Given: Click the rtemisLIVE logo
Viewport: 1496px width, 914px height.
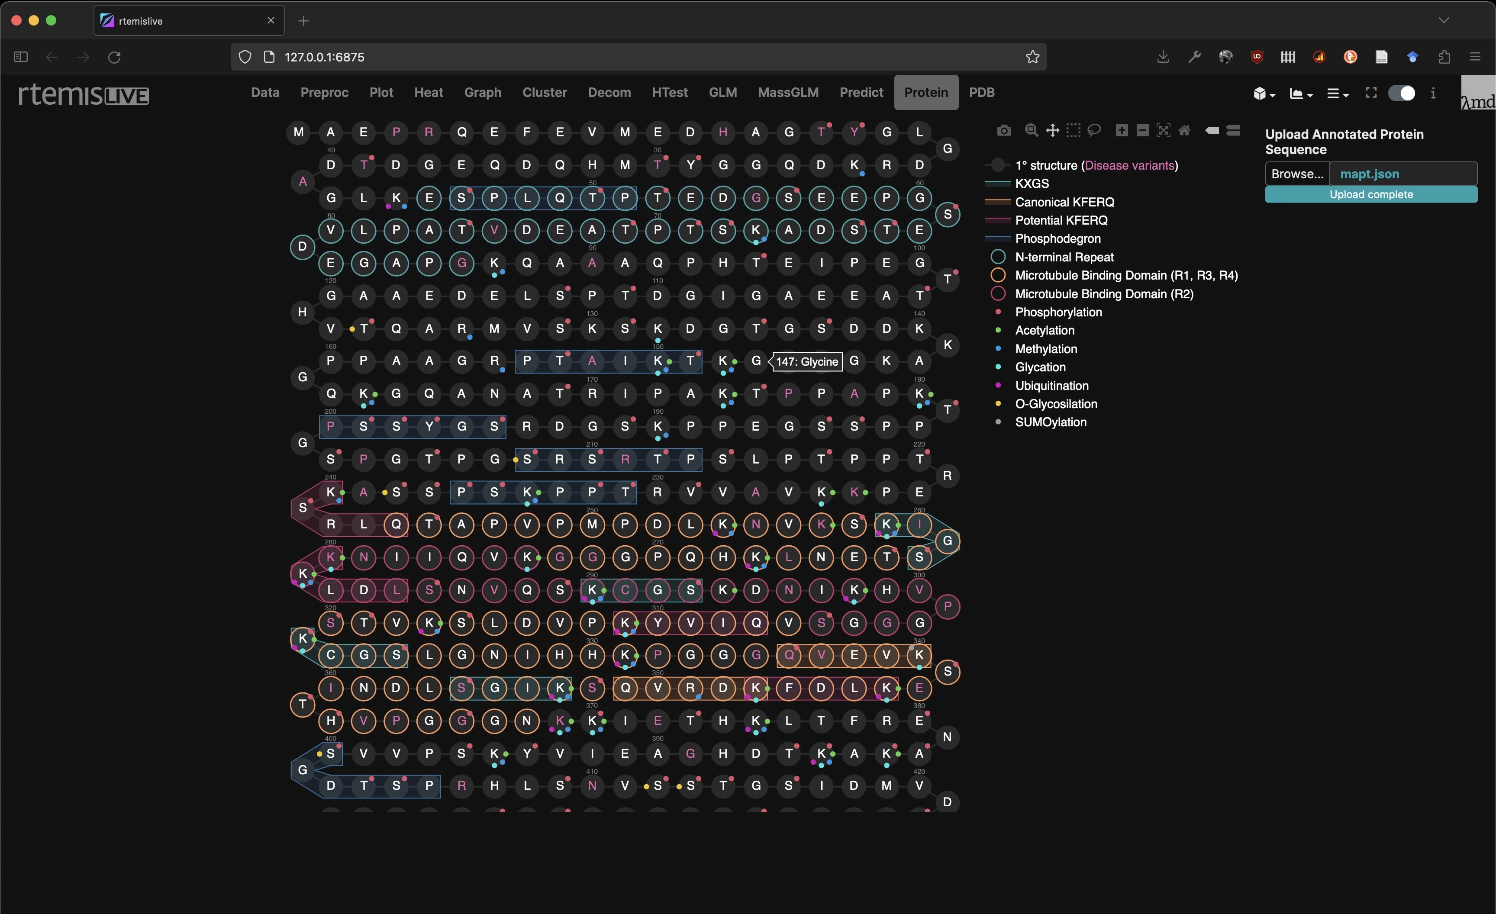Looking at the screenshot, I should 84,94.
